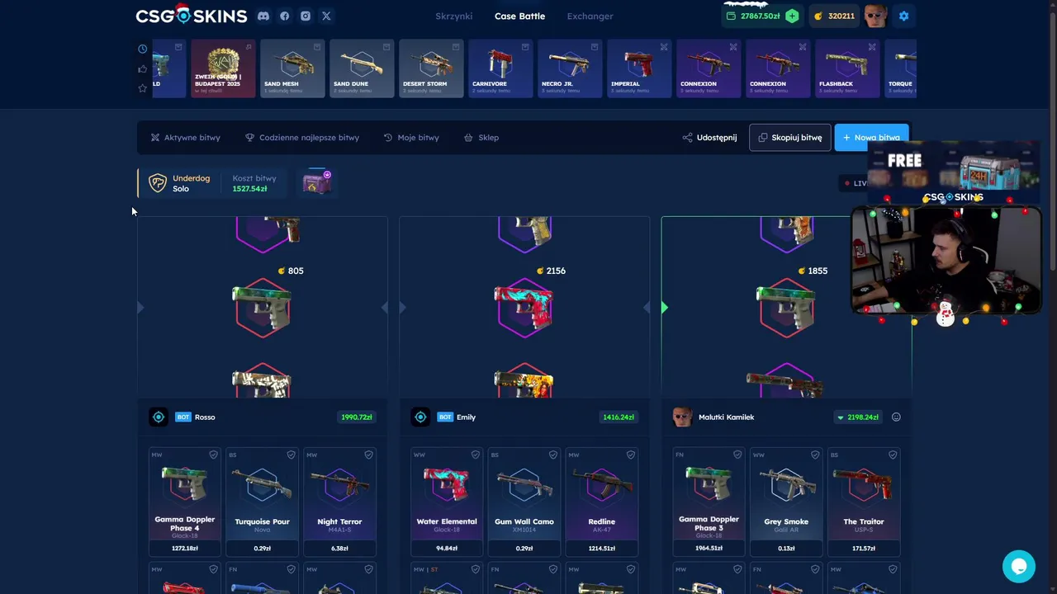Viewport: 1057px width, 594px height.
Task: Add funds with the green plus icon
Action: pos(792,16)
